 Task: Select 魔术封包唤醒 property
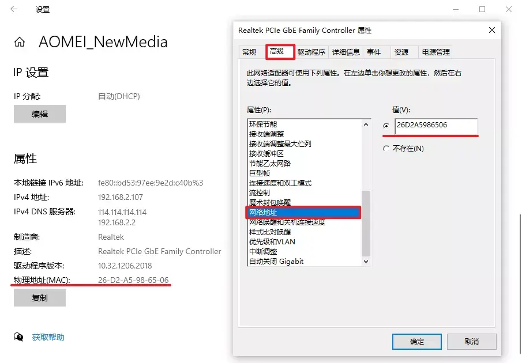click(x=304, y=202)
